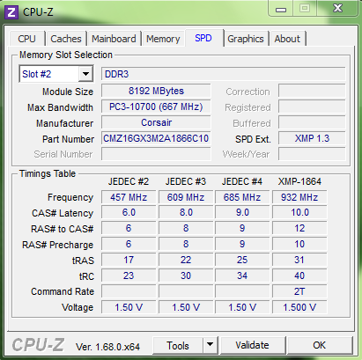Viewport: 362px width, 360px height.
Task: Click the 609 MHz frequency cell
Action: pyautogui.click(x=186, y=197)
